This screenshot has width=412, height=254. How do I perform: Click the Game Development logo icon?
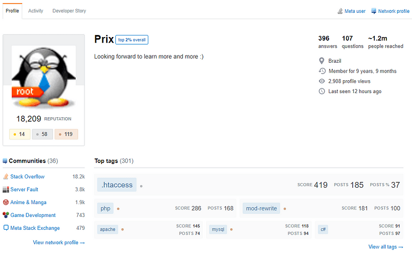[x=6, y=215]
